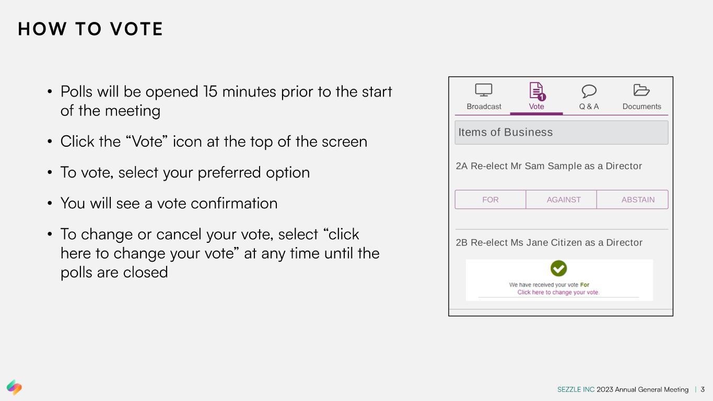Image resolution: width=713 pixels, height=401 pixels.
Task: Select the "Broadcast" tab text label
Action: pyautogui.click(x=484, y=107)
